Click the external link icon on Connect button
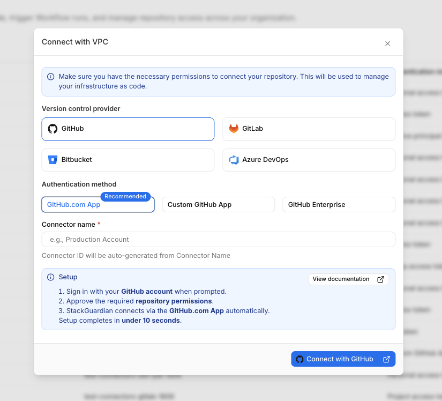Screen dimensions: 442x401 386,359
